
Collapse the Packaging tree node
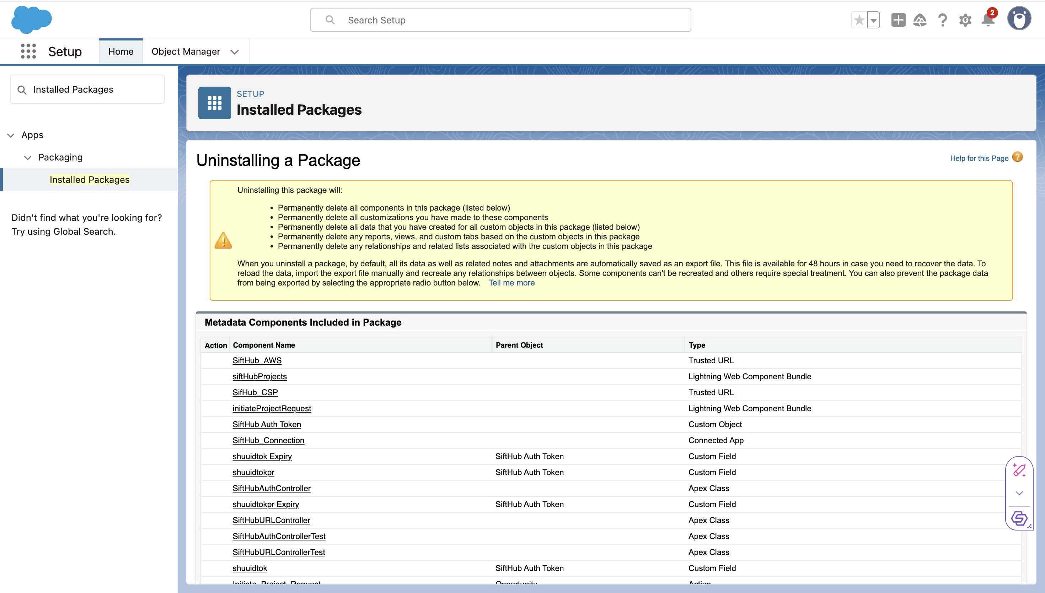28,158
